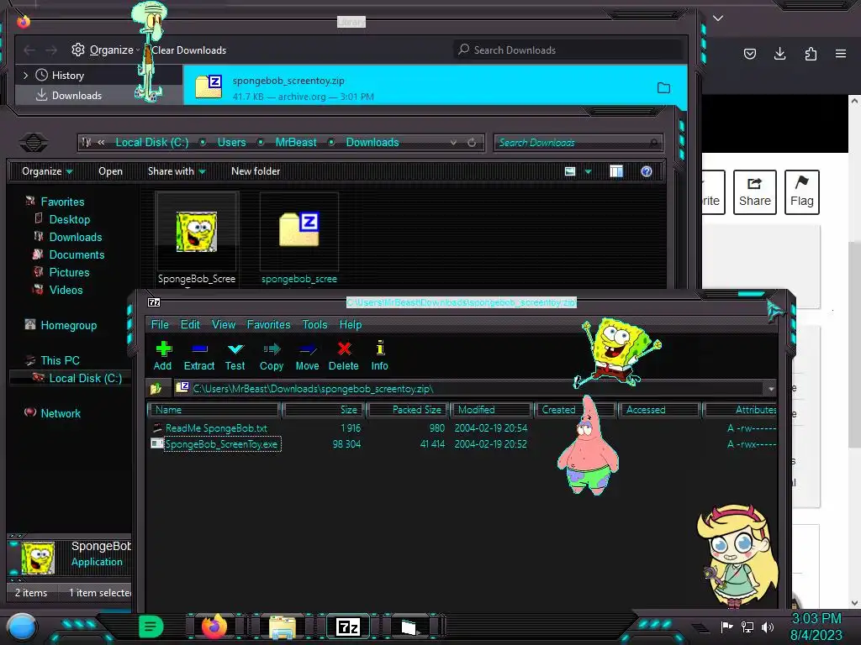Go up one folder level in 7-Zip
Image resolution: width=861 pixels, height=645 pixels.
156,389
